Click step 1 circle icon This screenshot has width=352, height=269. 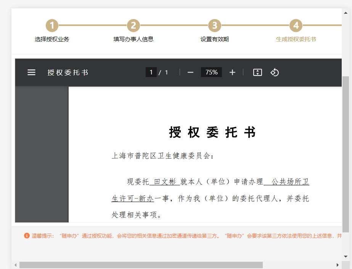pyautogui.click(x=52, y=26)
